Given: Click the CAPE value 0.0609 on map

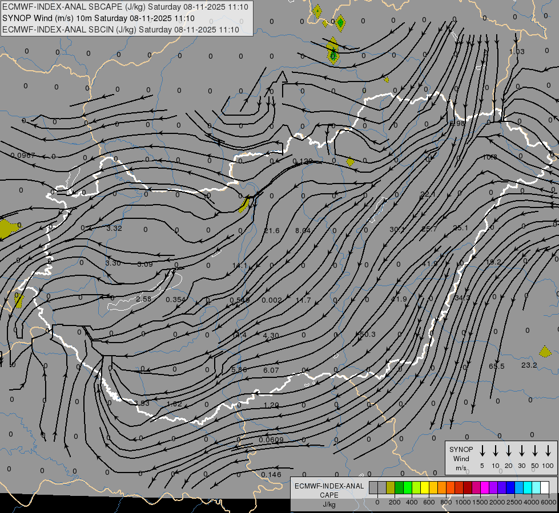Looking at the screenshot, I should [x=271, y=439].
